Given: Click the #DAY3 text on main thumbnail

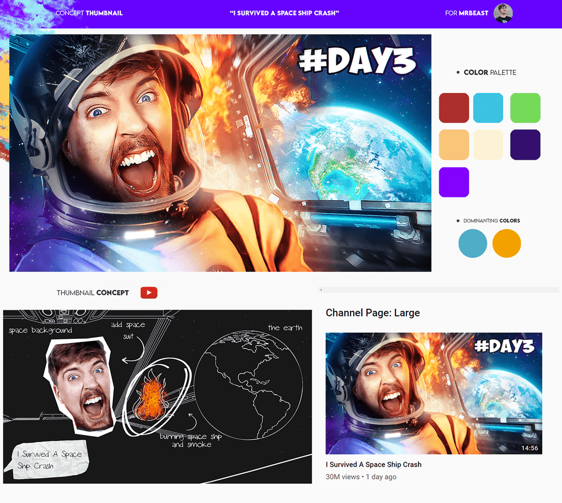Looking at the screenshot, I should 357,60.
